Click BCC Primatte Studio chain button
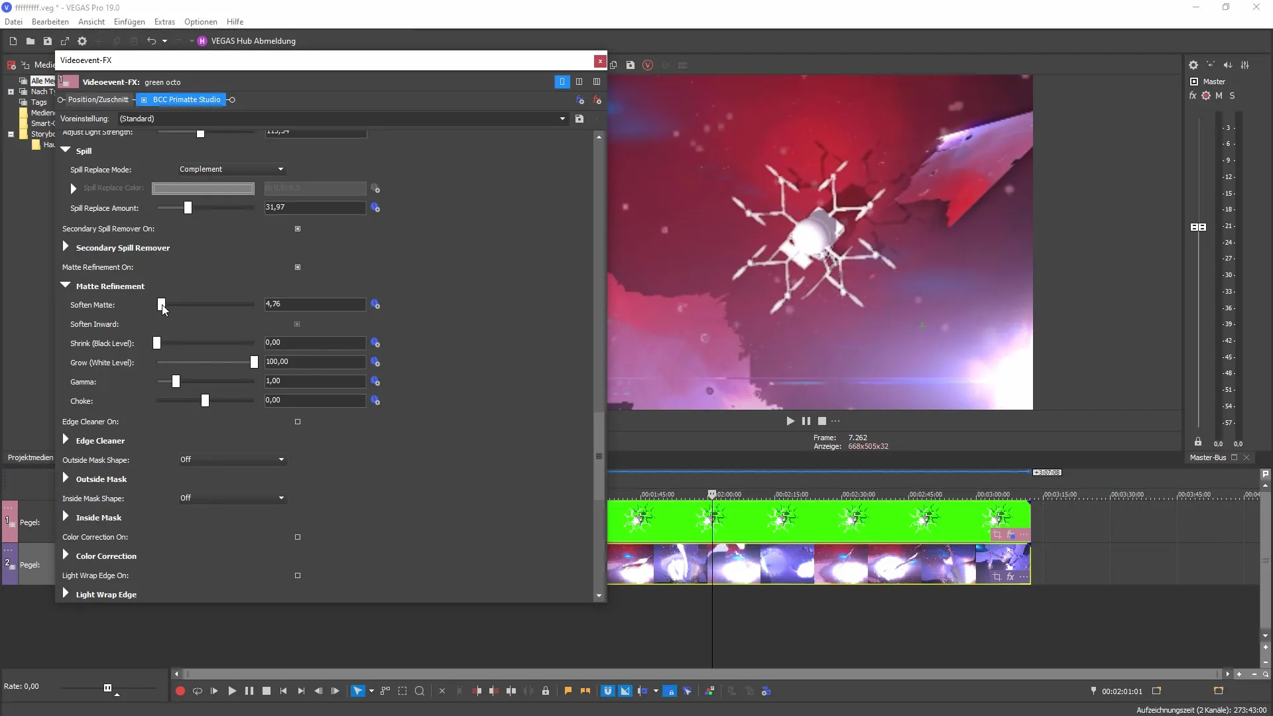Viewport: 1273px width, 716px height. click(x=181, y=99)
